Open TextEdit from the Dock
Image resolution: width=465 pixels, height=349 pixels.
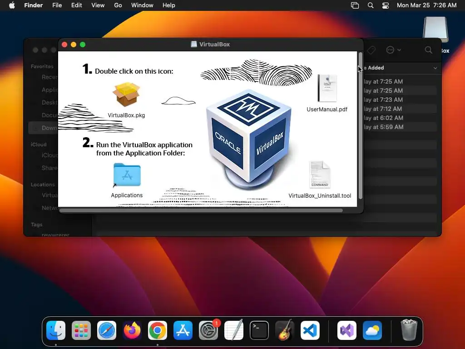pos(234,330)
